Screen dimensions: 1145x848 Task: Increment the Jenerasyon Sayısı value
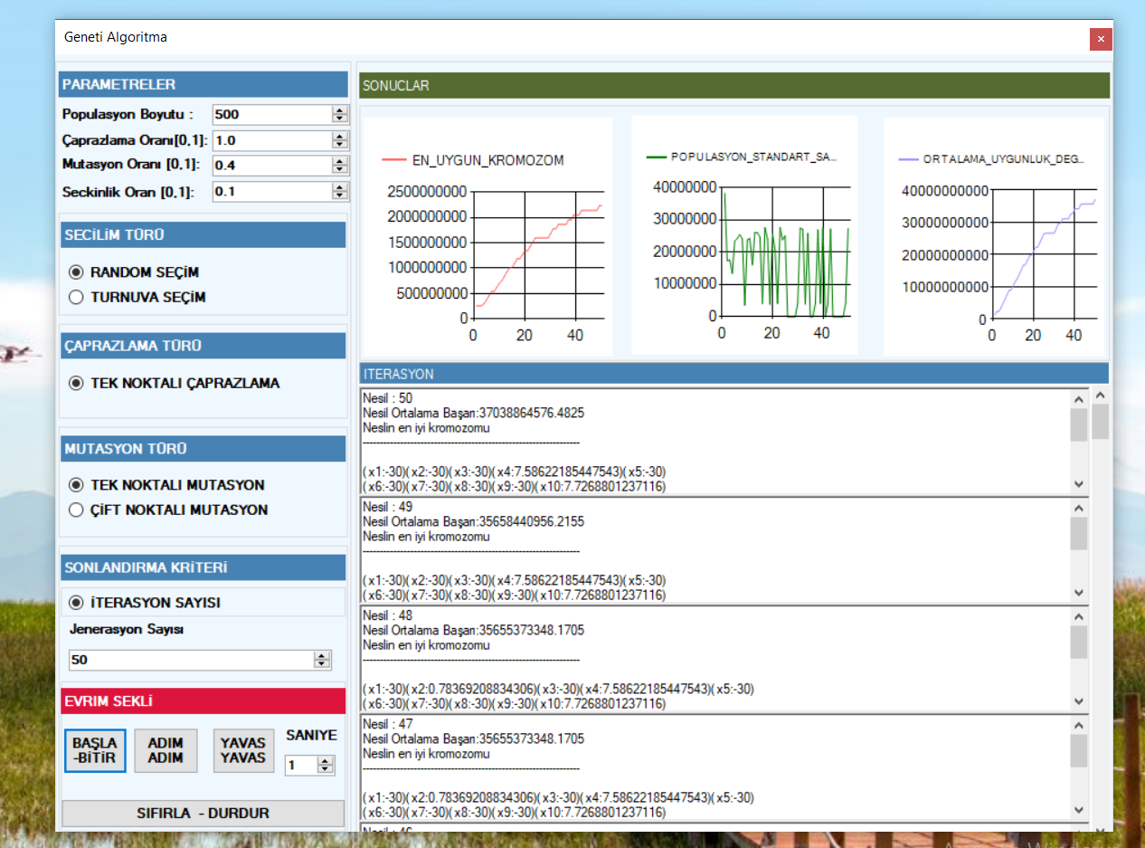pos(322,655)
